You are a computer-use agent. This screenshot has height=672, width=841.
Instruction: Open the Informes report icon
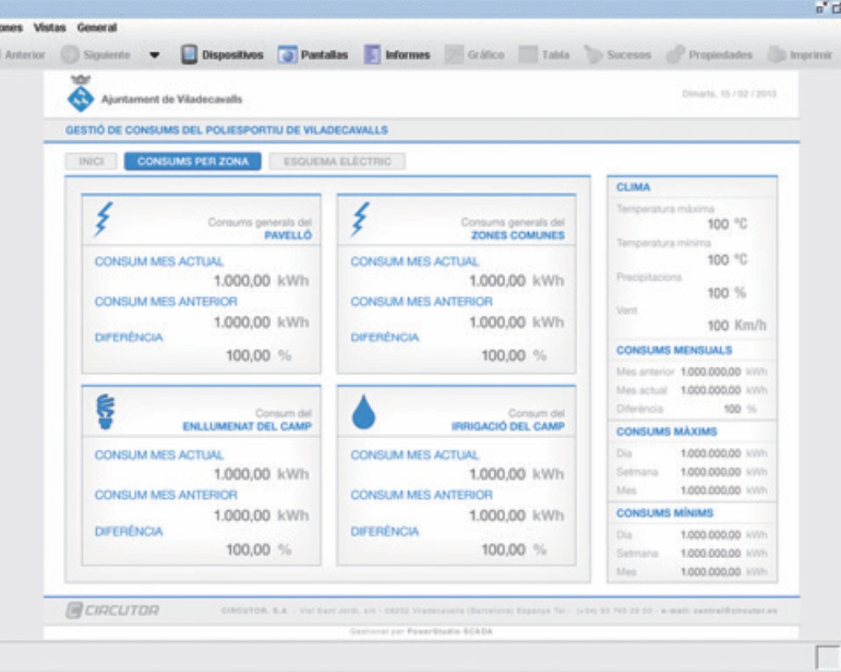pos(372,55)
